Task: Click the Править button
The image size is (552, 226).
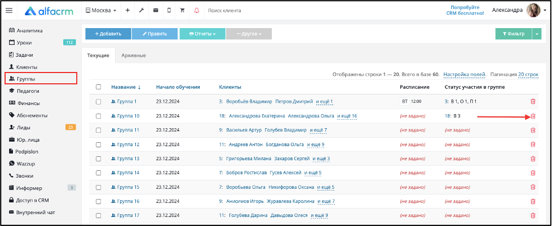Action: click(154, 34)
